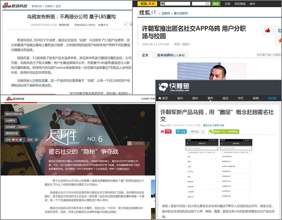The image size is (282, 220).
Task: Click the 手机客户端 link on the Sohu article
Action: [263, 55]
